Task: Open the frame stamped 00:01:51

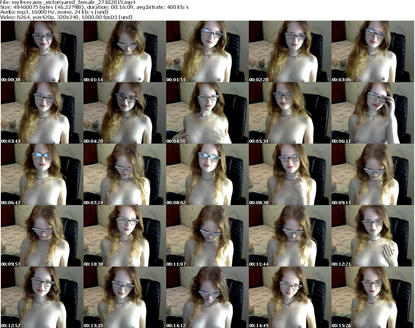Action: (207, 51)
